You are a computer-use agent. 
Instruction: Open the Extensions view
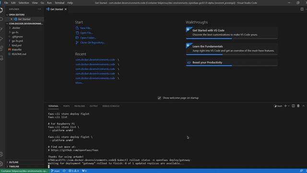[x=1, y=48]
